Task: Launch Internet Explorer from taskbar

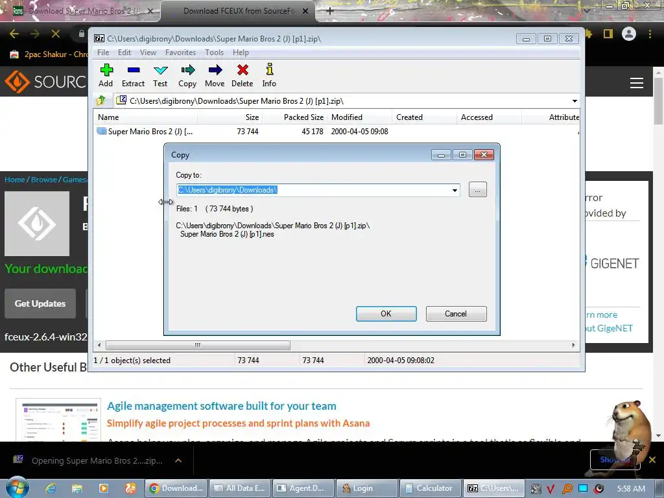Action: coord(51,488)
